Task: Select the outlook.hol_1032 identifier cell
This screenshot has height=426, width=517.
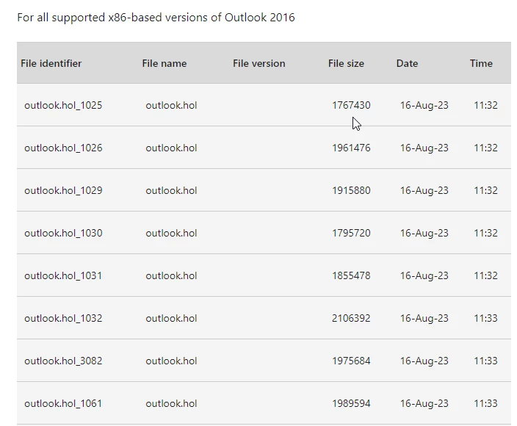Action: (63, 318)
